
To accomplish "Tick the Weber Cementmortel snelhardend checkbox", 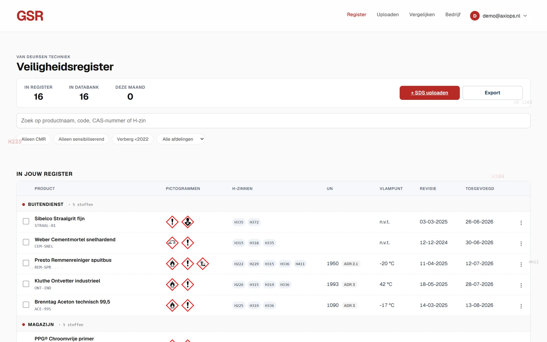I will [26, 242].
